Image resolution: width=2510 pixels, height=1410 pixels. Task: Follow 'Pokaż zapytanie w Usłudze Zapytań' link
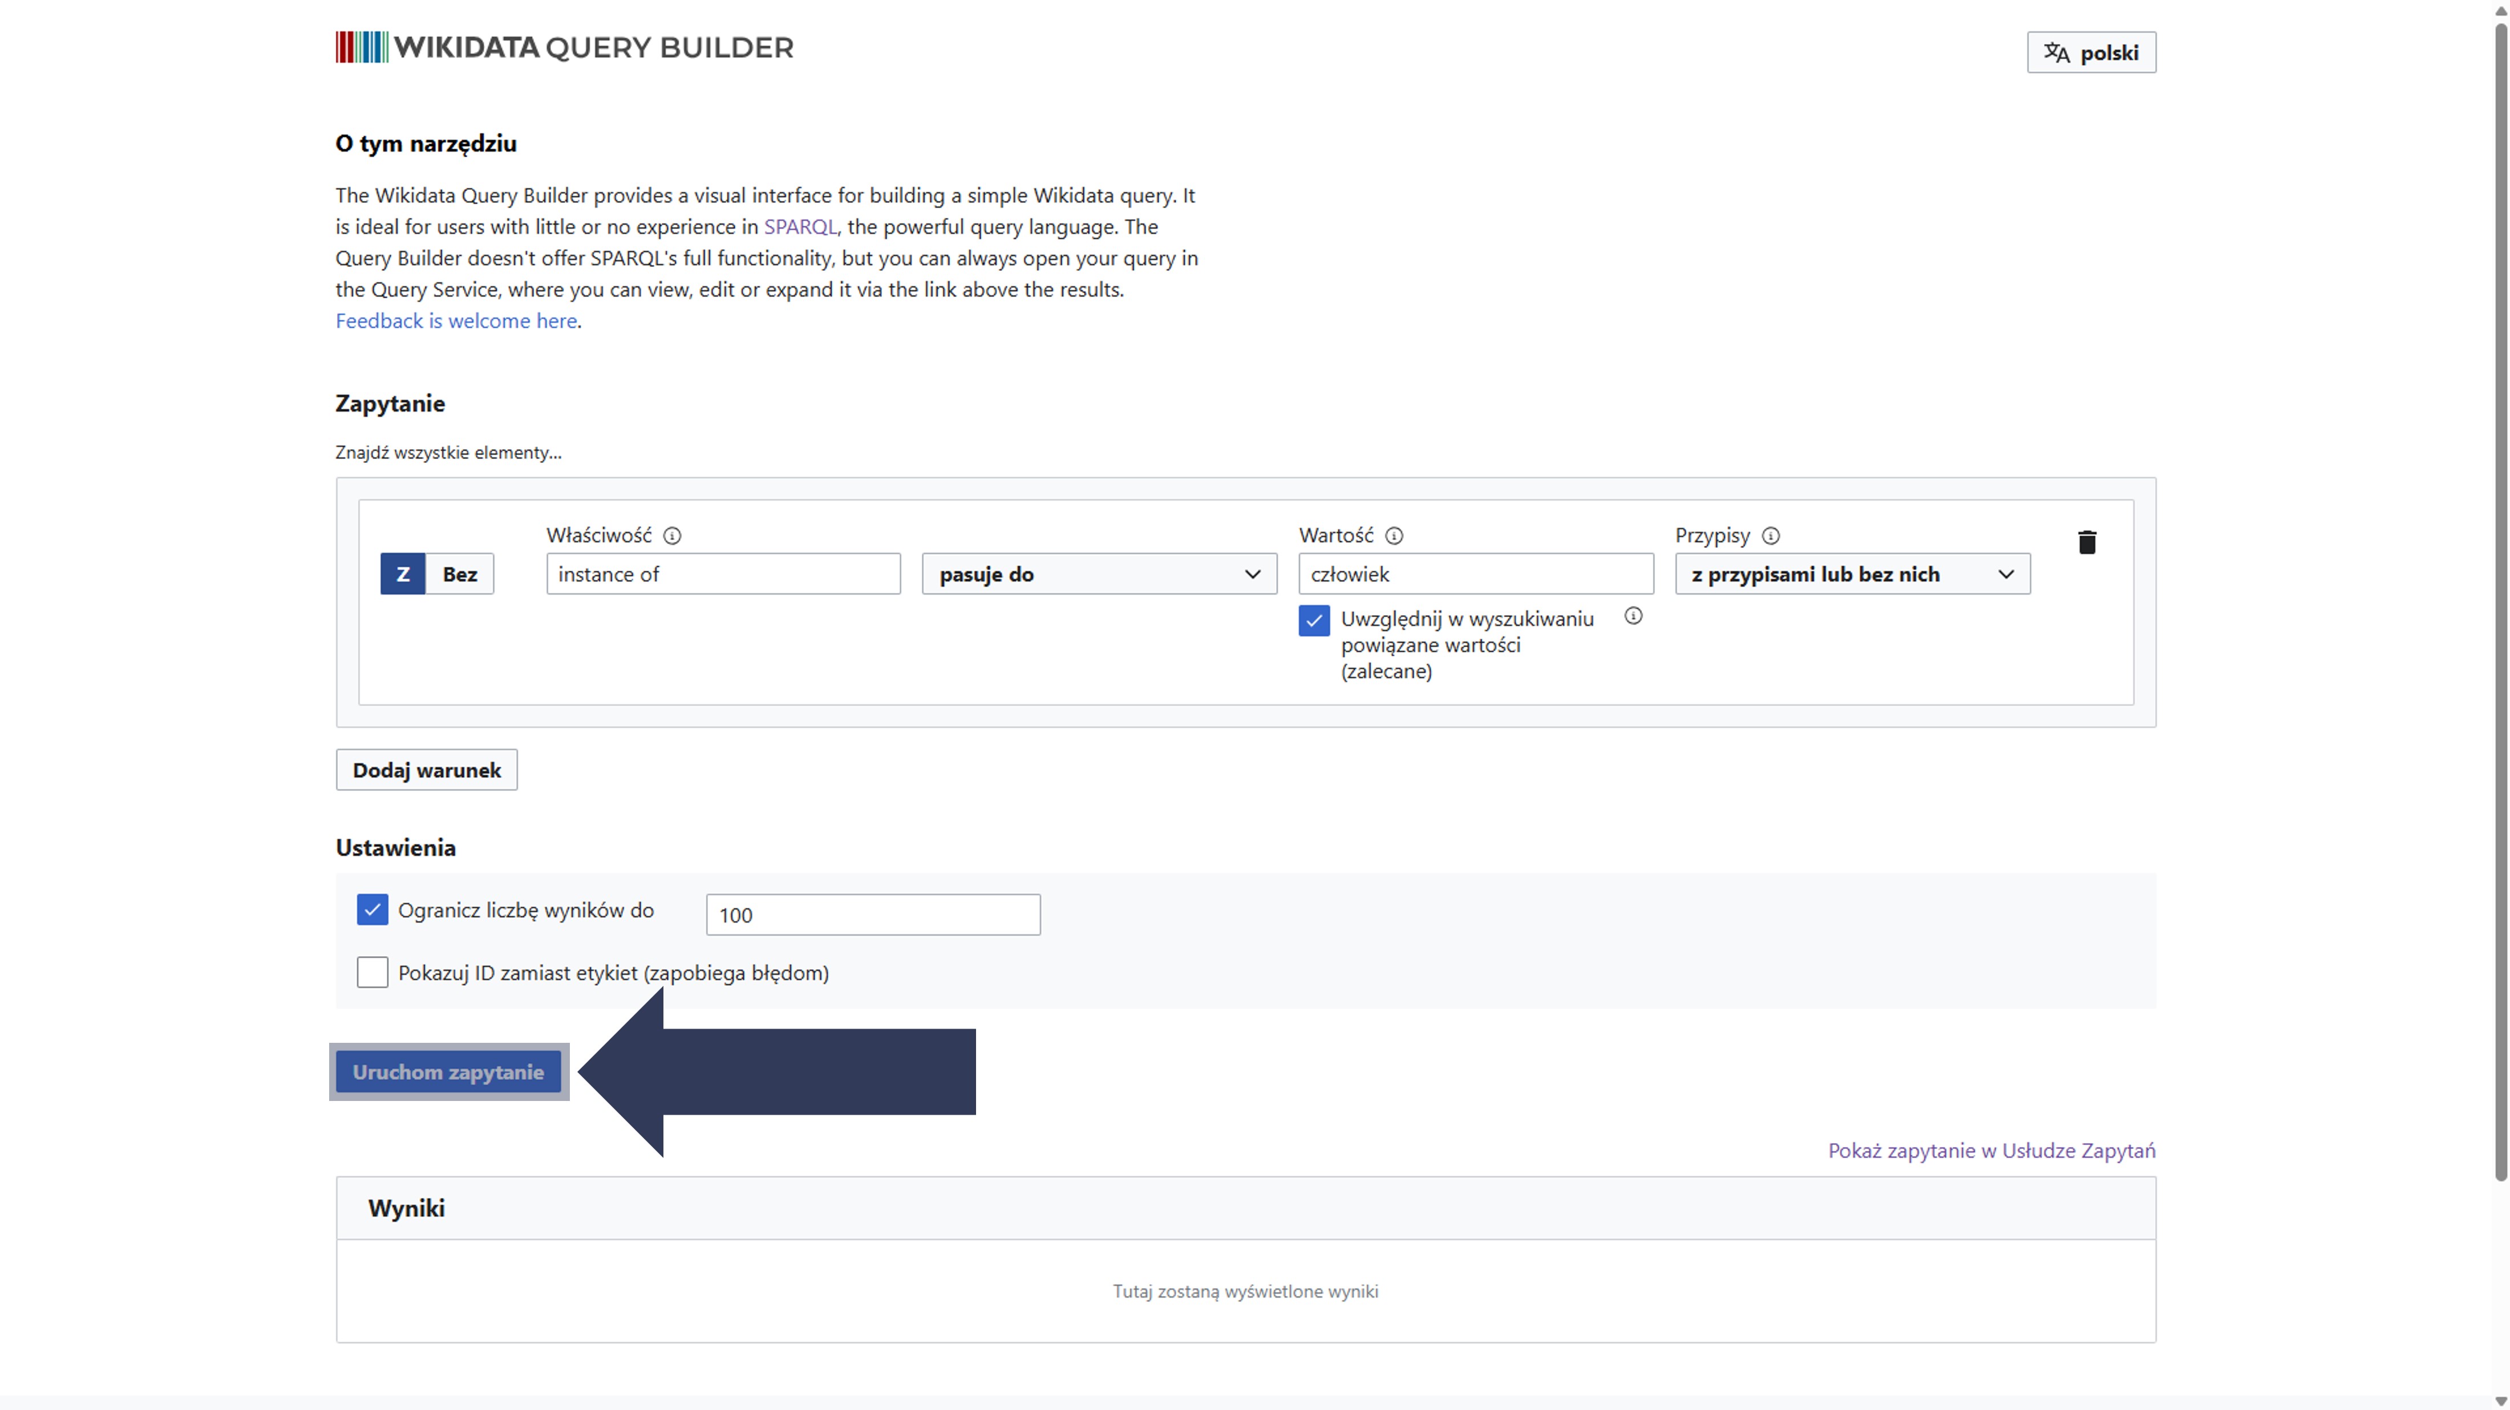1991,1150
